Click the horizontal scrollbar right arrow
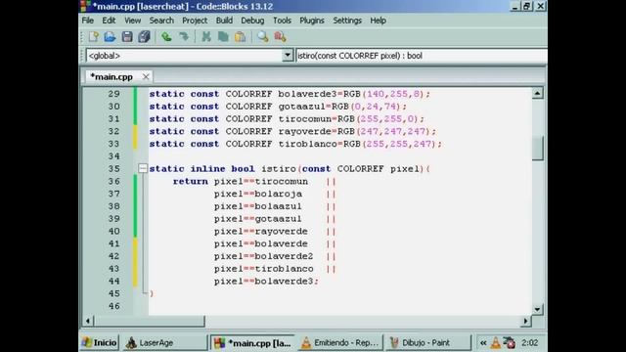 pyautogui.click(x=526, y=321)
